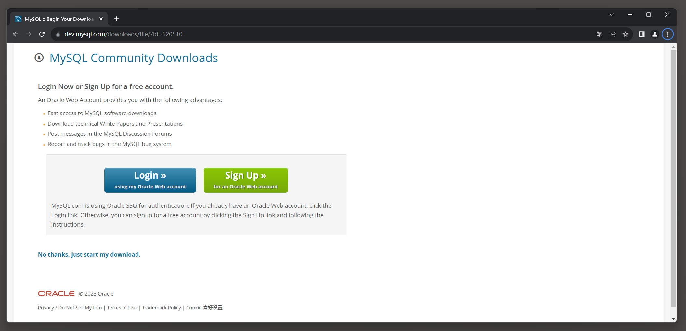Click the MySQL dolphin tab favicon

(18, 19)
